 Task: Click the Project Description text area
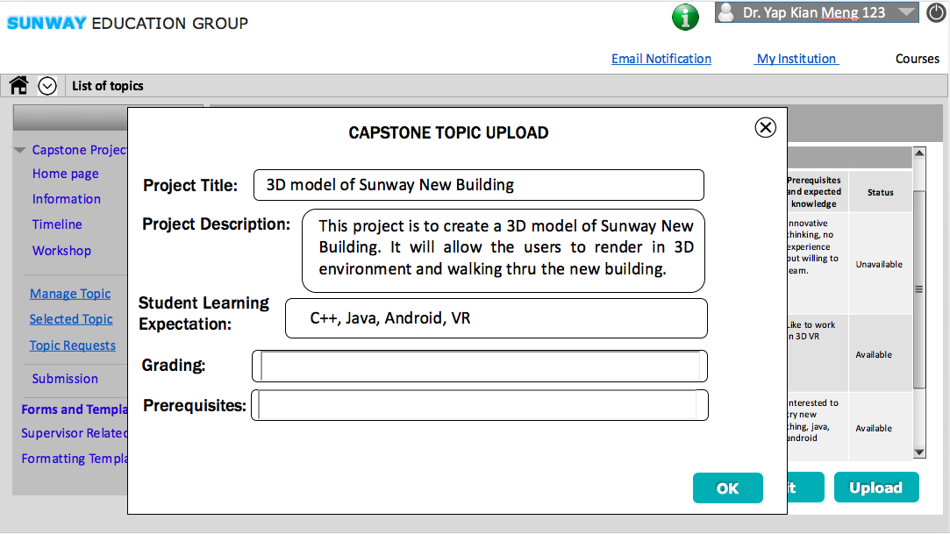(503, 251)
